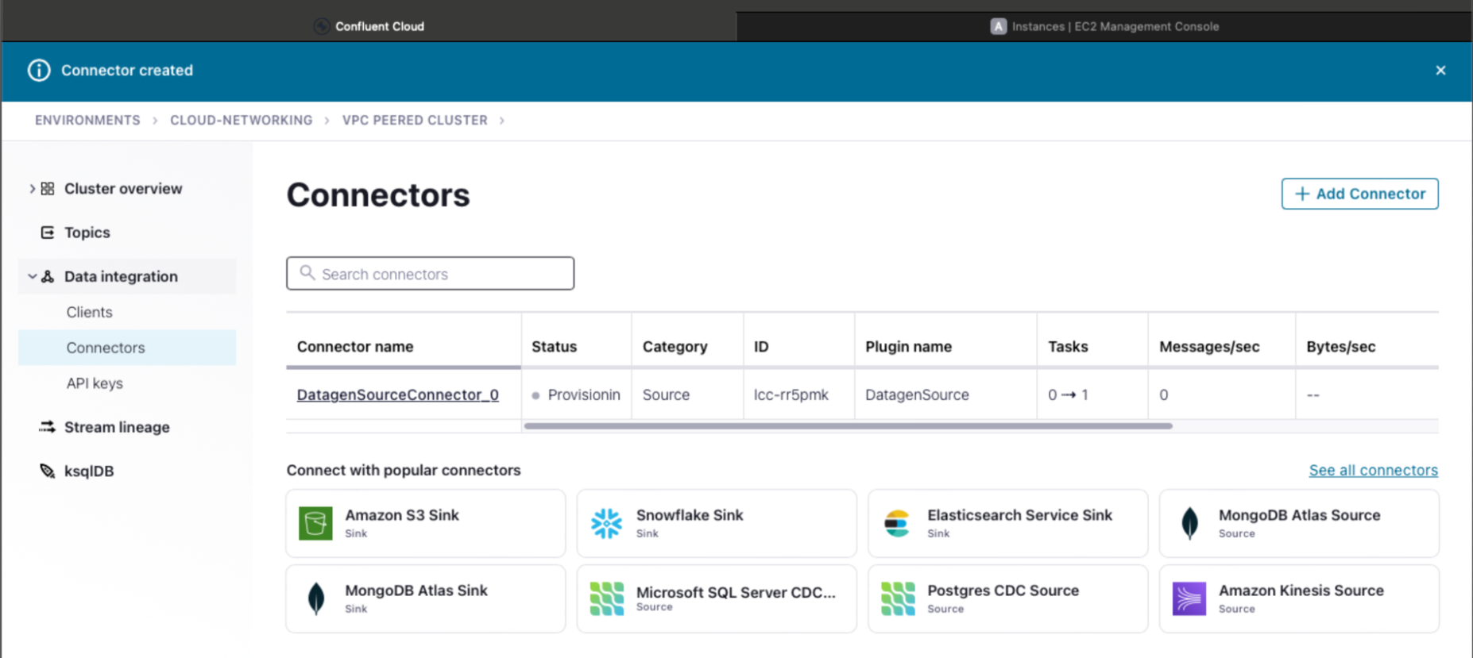Expand the Cluster overview chevron
1473x658 pixels.
click(x=32, y=189)
